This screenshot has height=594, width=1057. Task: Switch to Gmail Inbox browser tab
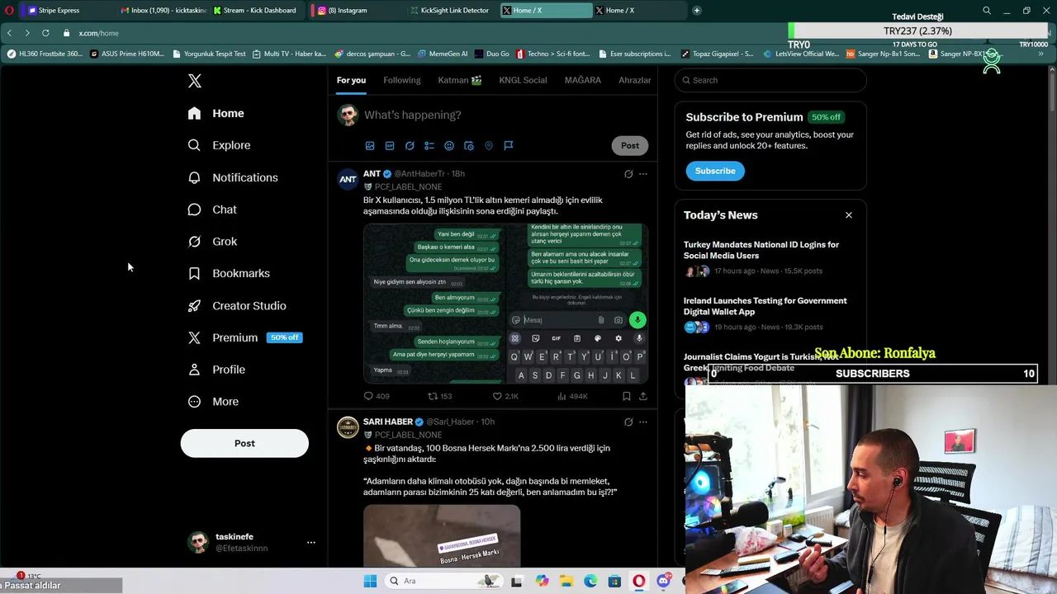(163, 11)
